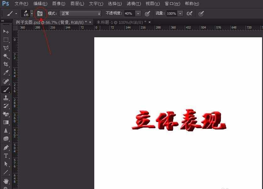Enable pressure controls opacity
Viewport: 263px width, 189px height.
[147, 13]
